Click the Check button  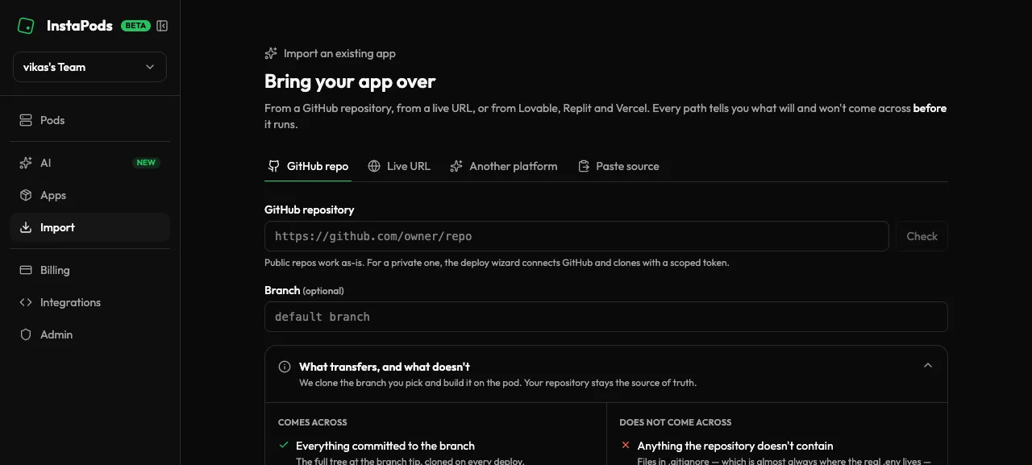click(922, 236)
